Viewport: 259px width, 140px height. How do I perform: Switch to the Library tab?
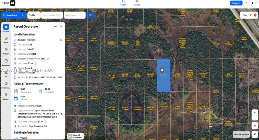137,3
